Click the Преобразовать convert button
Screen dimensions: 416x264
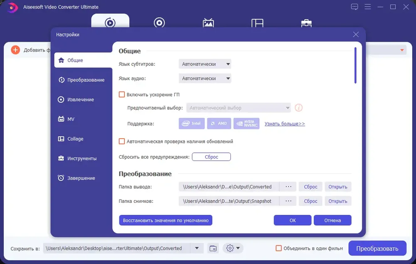(377, 248)
